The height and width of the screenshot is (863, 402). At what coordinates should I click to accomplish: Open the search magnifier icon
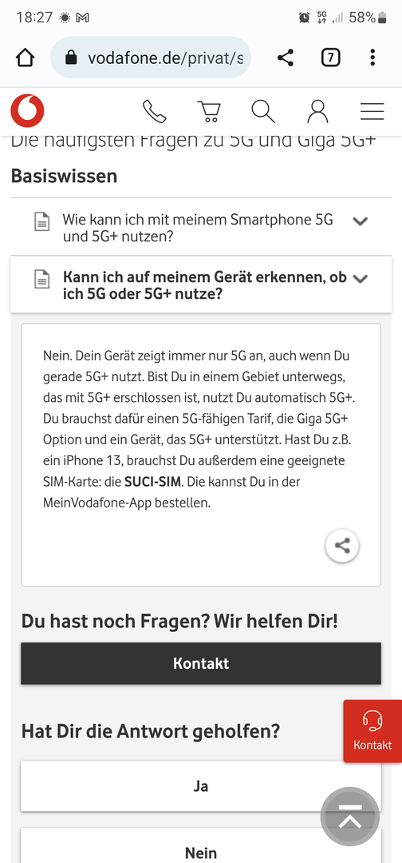point(263,111)
